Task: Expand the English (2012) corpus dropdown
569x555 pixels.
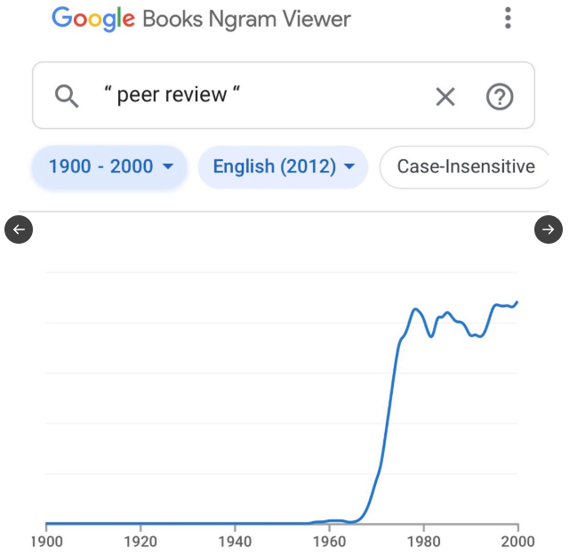Action: point(283,166)
